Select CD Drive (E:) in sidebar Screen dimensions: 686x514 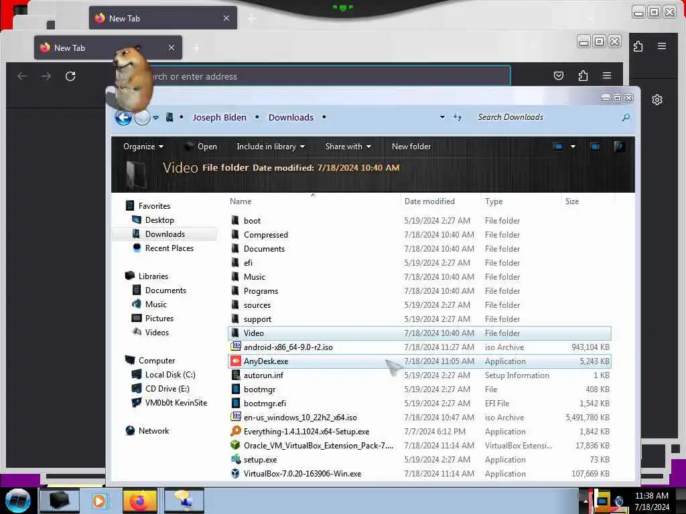click(167, 389)
